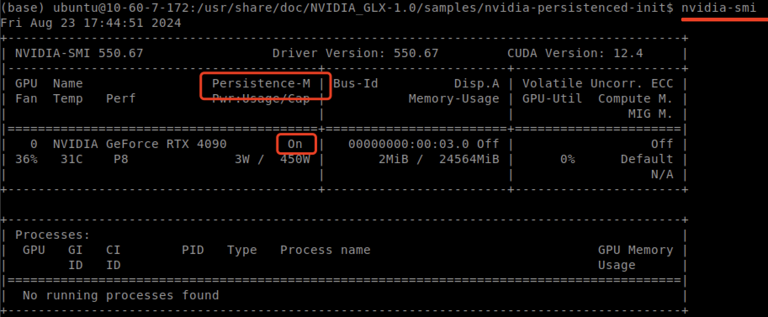Click the GPU-Util header label
Viewport: 768px width, 317px height.
[x=552, y=99]
